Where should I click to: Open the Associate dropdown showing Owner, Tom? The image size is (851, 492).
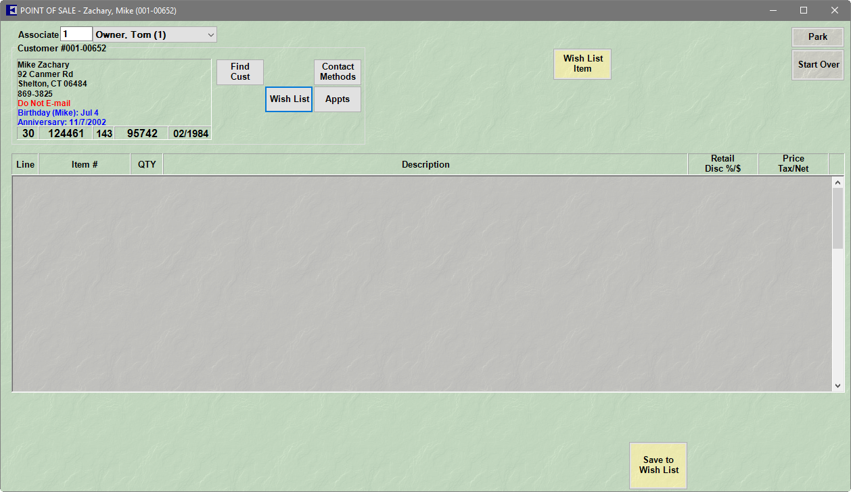click(210, 34)
